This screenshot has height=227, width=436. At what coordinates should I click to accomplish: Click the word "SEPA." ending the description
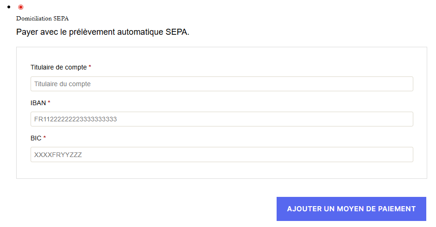[177, 32]
